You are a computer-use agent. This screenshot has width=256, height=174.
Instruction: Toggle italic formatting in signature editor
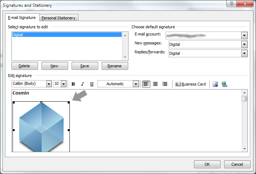pos(82,84)
